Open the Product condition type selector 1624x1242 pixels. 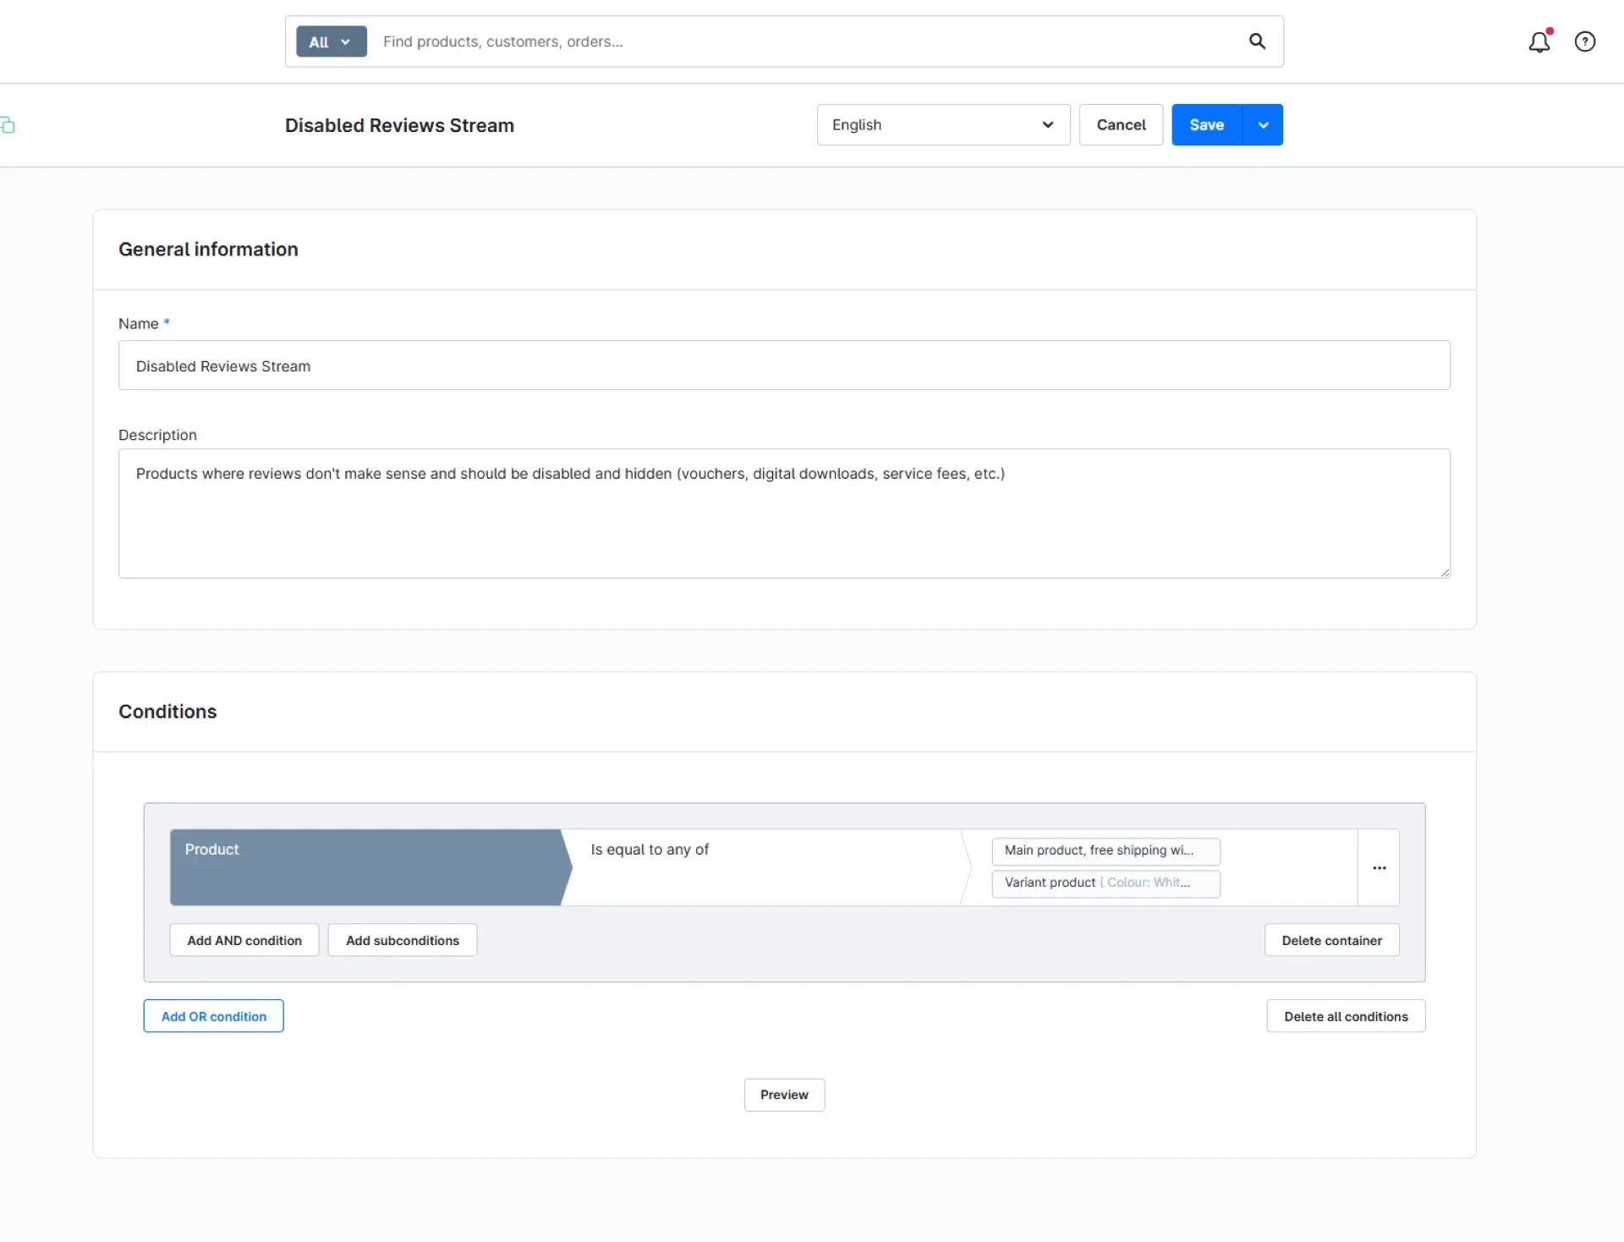[366, 867]
